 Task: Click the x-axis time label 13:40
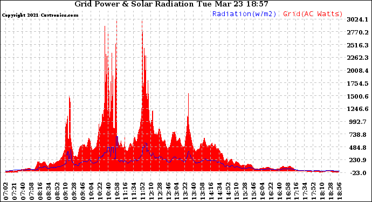click(x=194, y=191)
